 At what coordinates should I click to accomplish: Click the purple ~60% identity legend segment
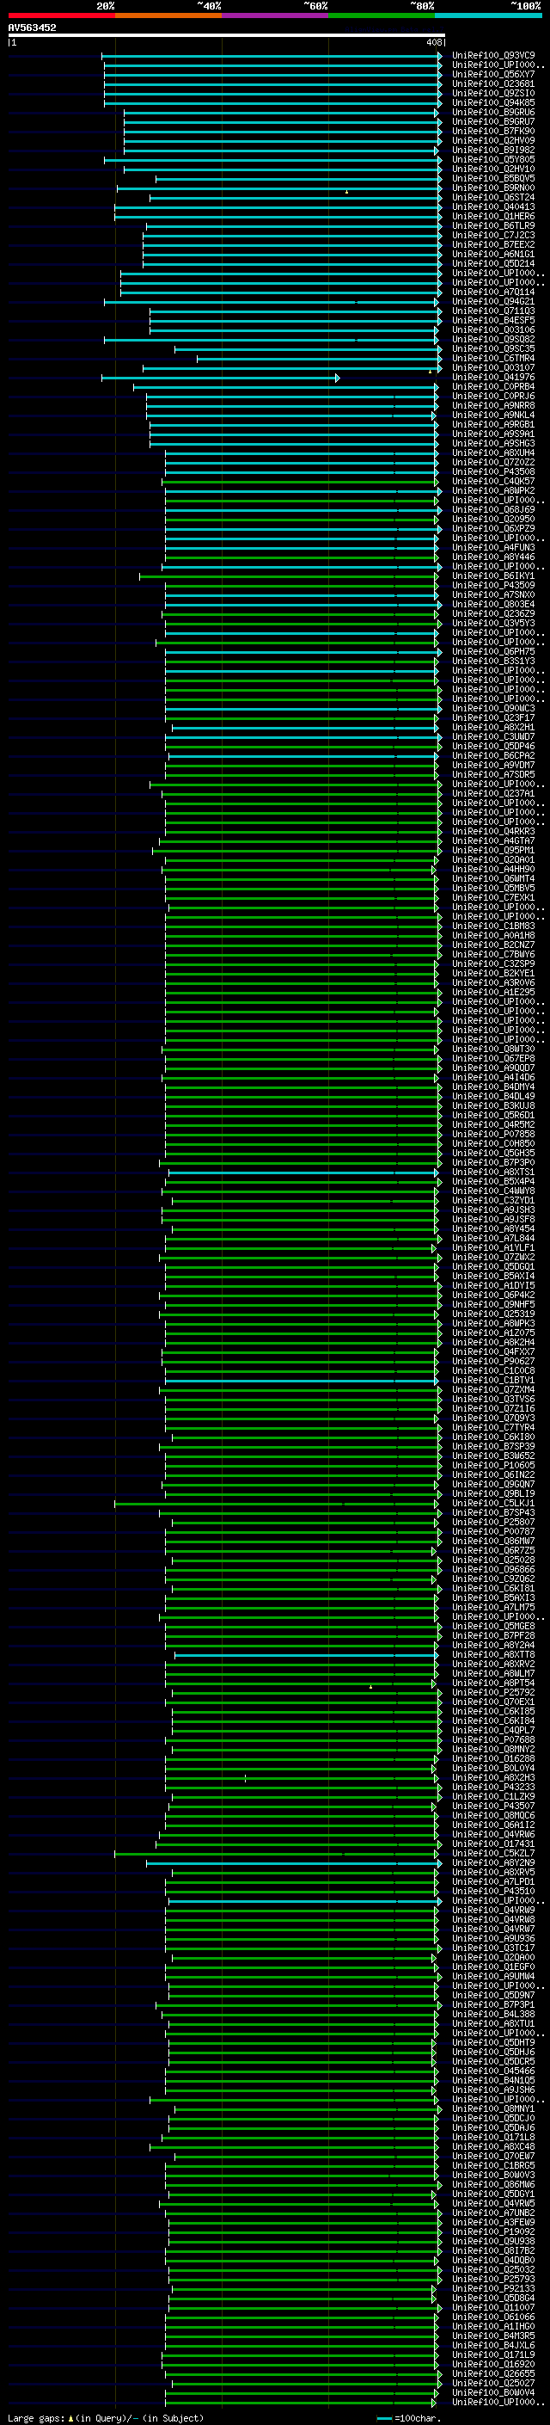(x=274, y=15)
